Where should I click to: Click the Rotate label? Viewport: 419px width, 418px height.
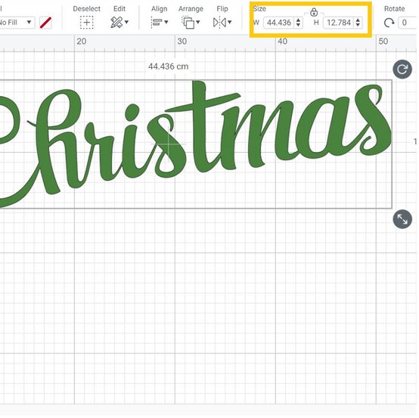[x=394, y=9]
